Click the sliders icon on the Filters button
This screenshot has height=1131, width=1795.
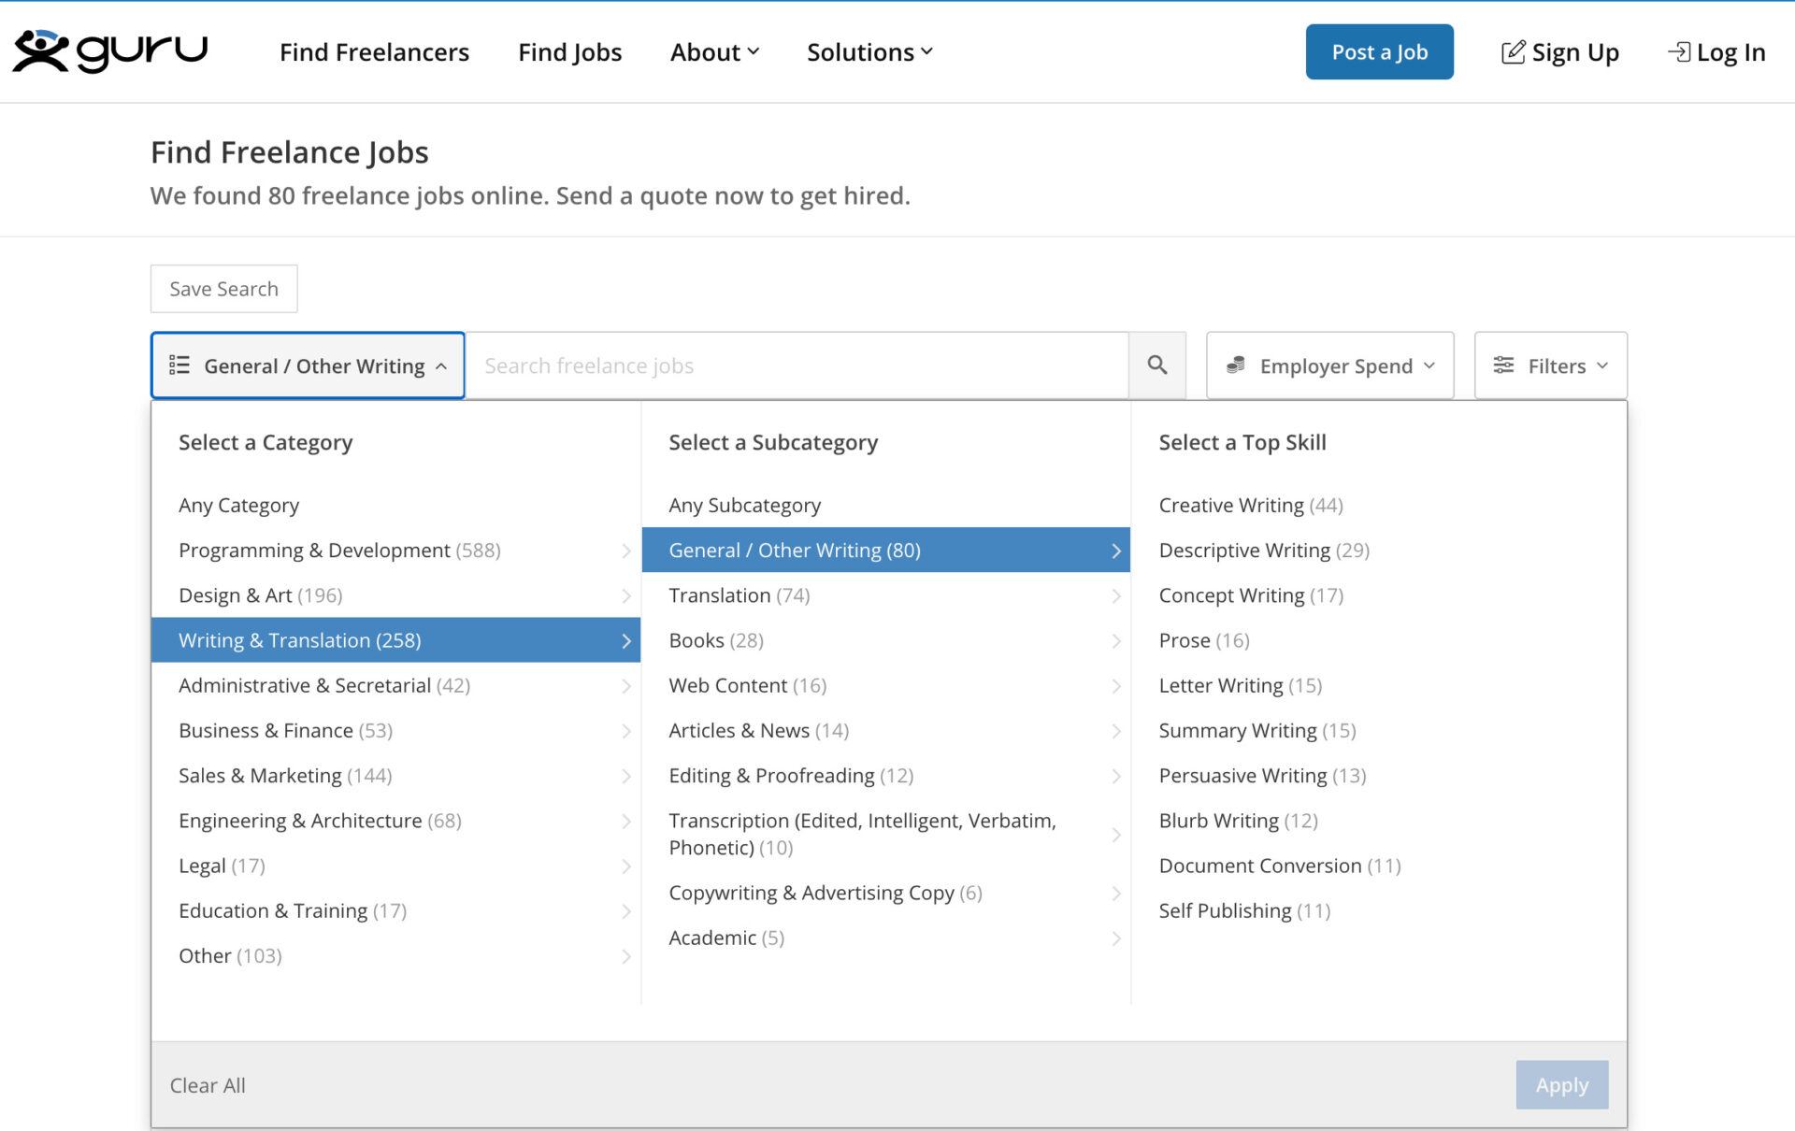pyautogui.click(x=1503, y=365)
